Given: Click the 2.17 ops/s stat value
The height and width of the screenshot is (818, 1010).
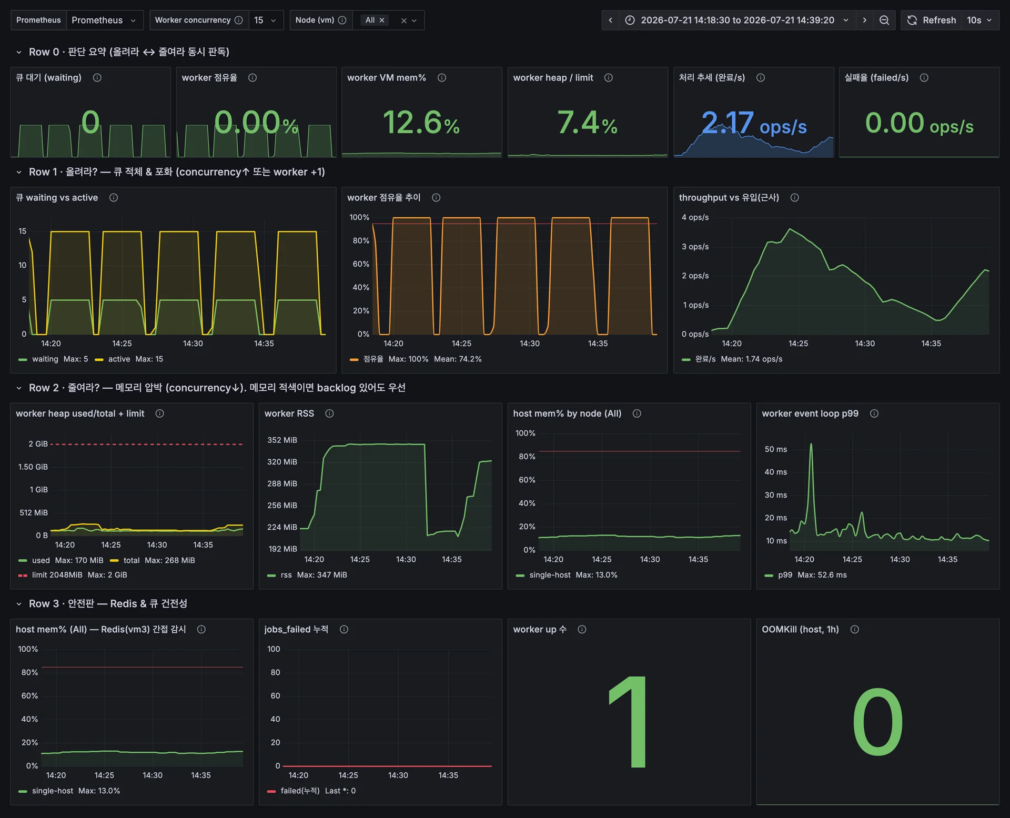Looking at the screenshot, I should point(754,123).
